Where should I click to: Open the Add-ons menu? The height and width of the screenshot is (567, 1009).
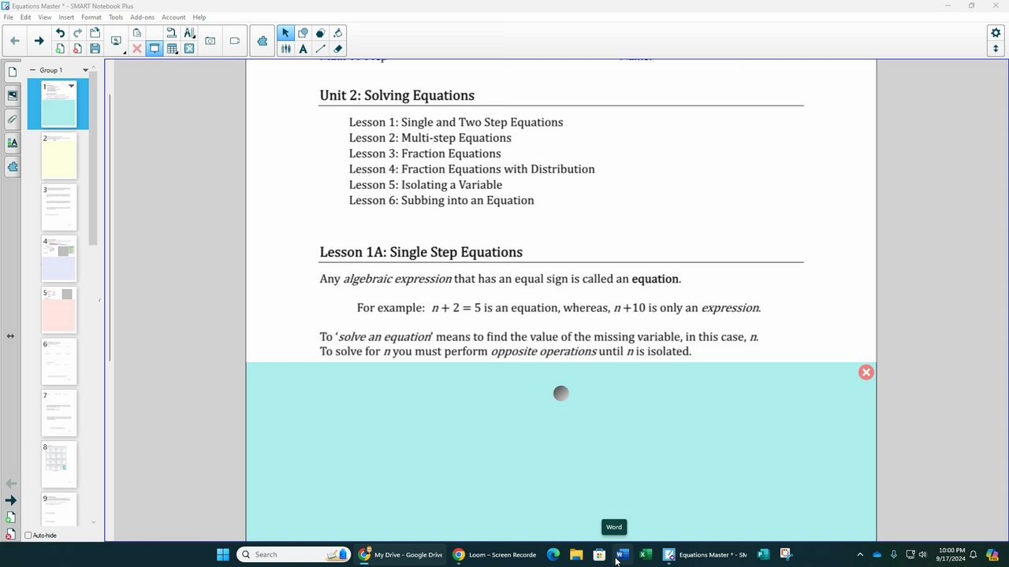click(143, 17)
